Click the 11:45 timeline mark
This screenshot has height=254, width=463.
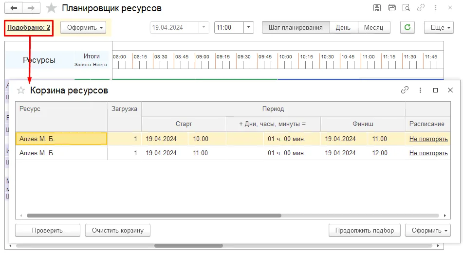tap(431, 56)
